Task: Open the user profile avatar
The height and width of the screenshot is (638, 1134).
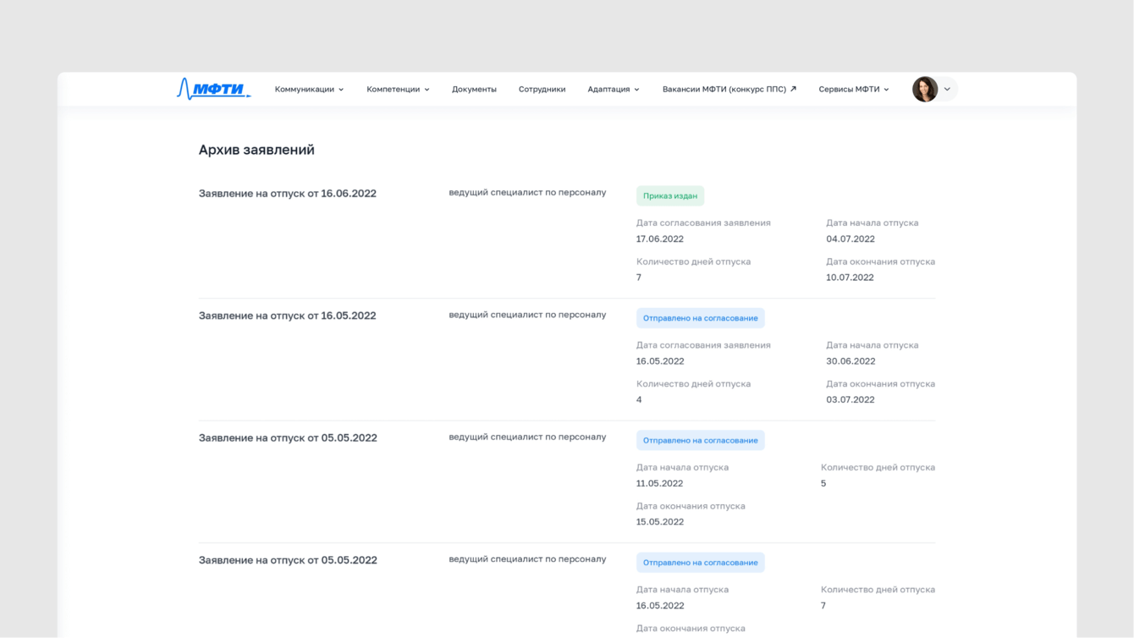Action: [924, 89]
